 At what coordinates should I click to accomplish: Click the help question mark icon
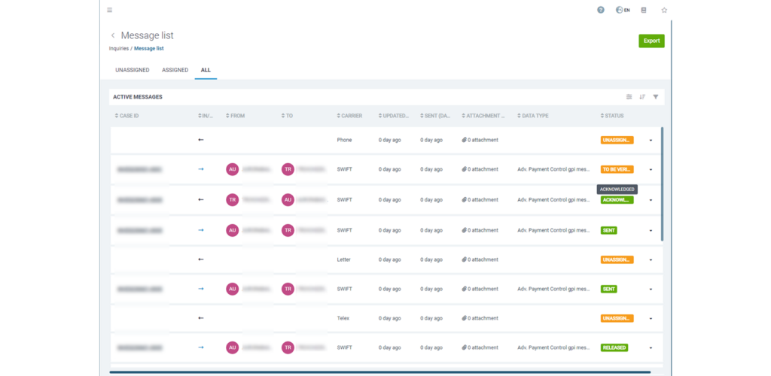601,10
